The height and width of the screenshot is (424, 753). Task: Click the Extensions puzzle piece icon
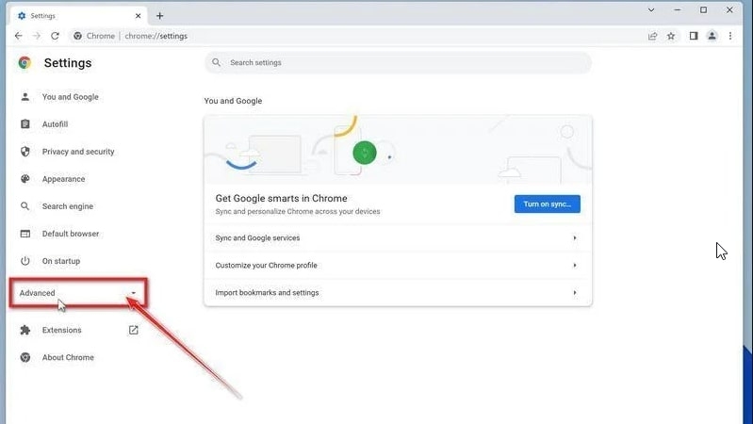(x=25, y=331)
